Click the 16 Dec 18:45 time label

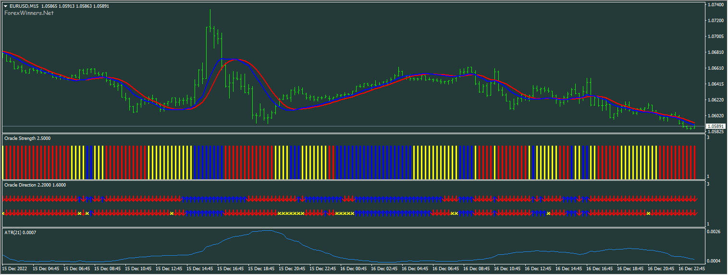pos(631,268)
